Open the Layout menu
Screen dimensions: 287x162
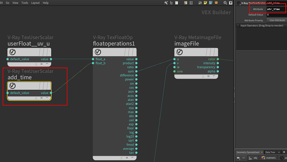(x=35, y=3)
